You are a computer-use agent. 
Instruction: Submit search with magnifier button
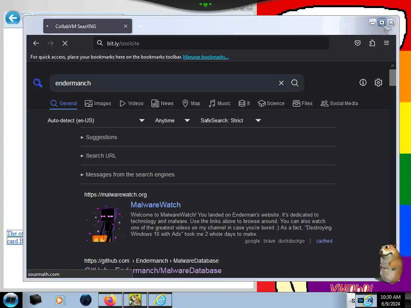[x=295, y=83]
